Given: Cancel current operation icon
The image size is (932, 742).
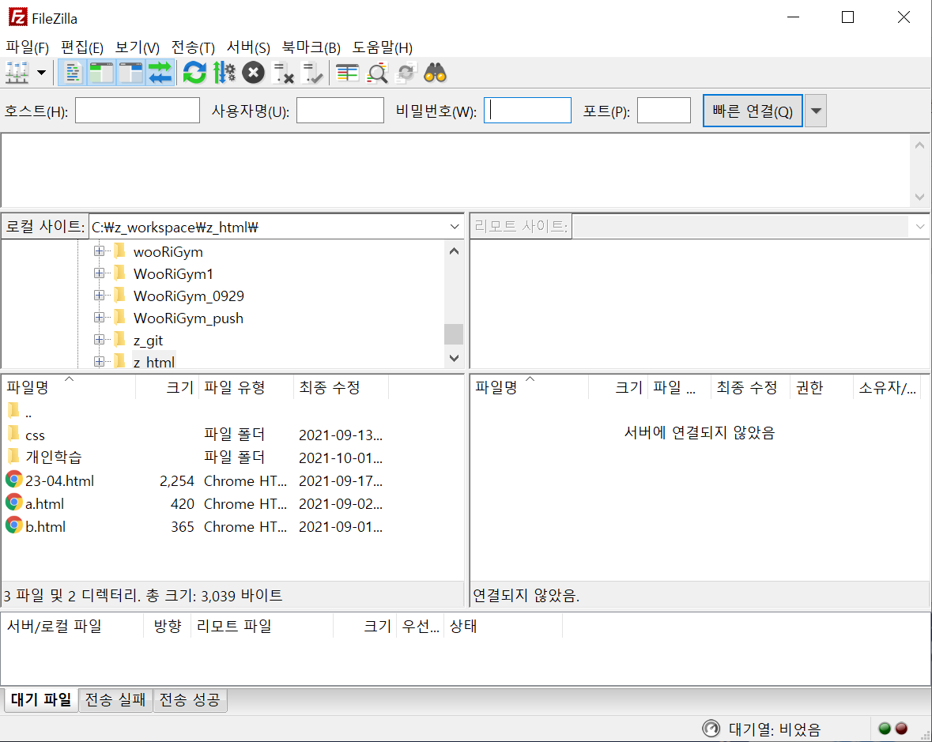Looking at the screenshot, I should point(253,73).
